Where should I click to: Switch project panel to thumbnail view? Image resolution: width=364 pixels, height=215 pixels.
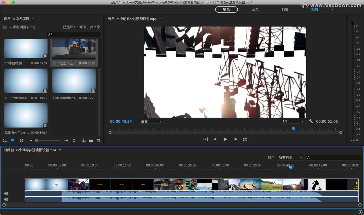click(x=12, y=141)
